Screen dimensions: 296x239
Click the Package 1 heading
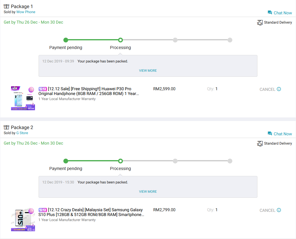tap(22, 6)
